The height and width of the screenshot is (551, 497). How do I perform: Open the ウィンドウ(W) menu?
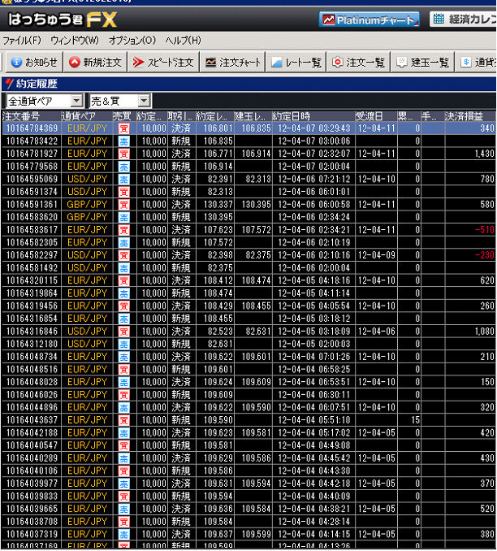tap(74, 40)
